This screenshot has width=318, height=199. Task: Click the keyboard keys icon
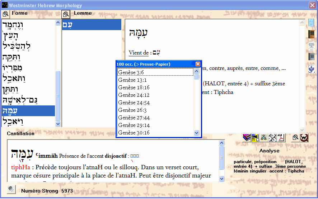coord(272,138)
